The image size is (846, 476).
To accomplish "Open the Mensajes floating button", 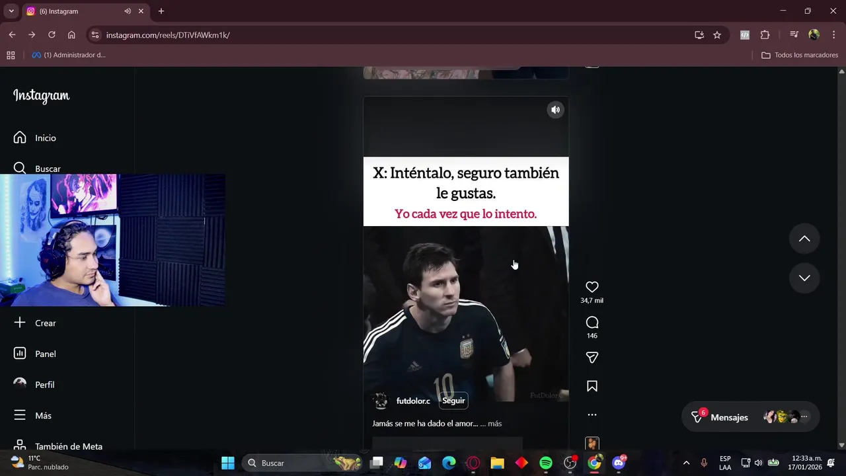I will (x=750, y=417).
